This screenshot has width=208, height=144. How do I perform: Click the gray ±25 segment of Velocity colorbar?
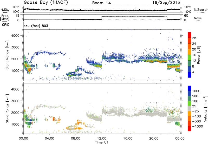click(x=190, y=108)
